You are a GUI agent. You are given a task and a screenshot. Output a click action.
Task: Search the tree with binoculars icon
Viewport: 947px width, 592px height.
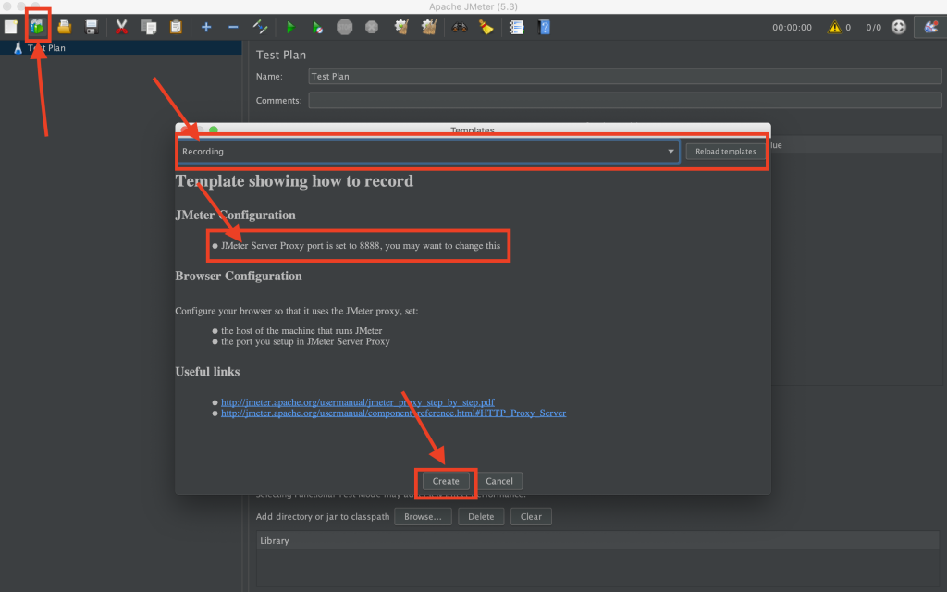click(x=460, y=27)
